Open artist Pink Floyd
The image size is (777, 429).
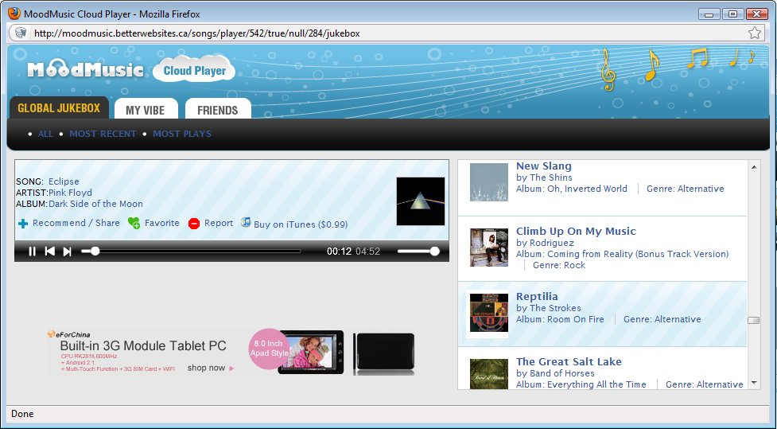tap(70, 193)
